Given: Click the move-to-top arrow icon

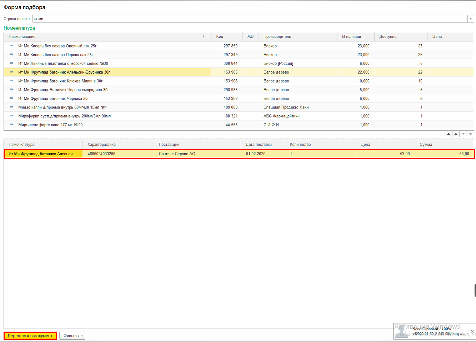Looking at the screenshot, I should click(x=449, y=134).
